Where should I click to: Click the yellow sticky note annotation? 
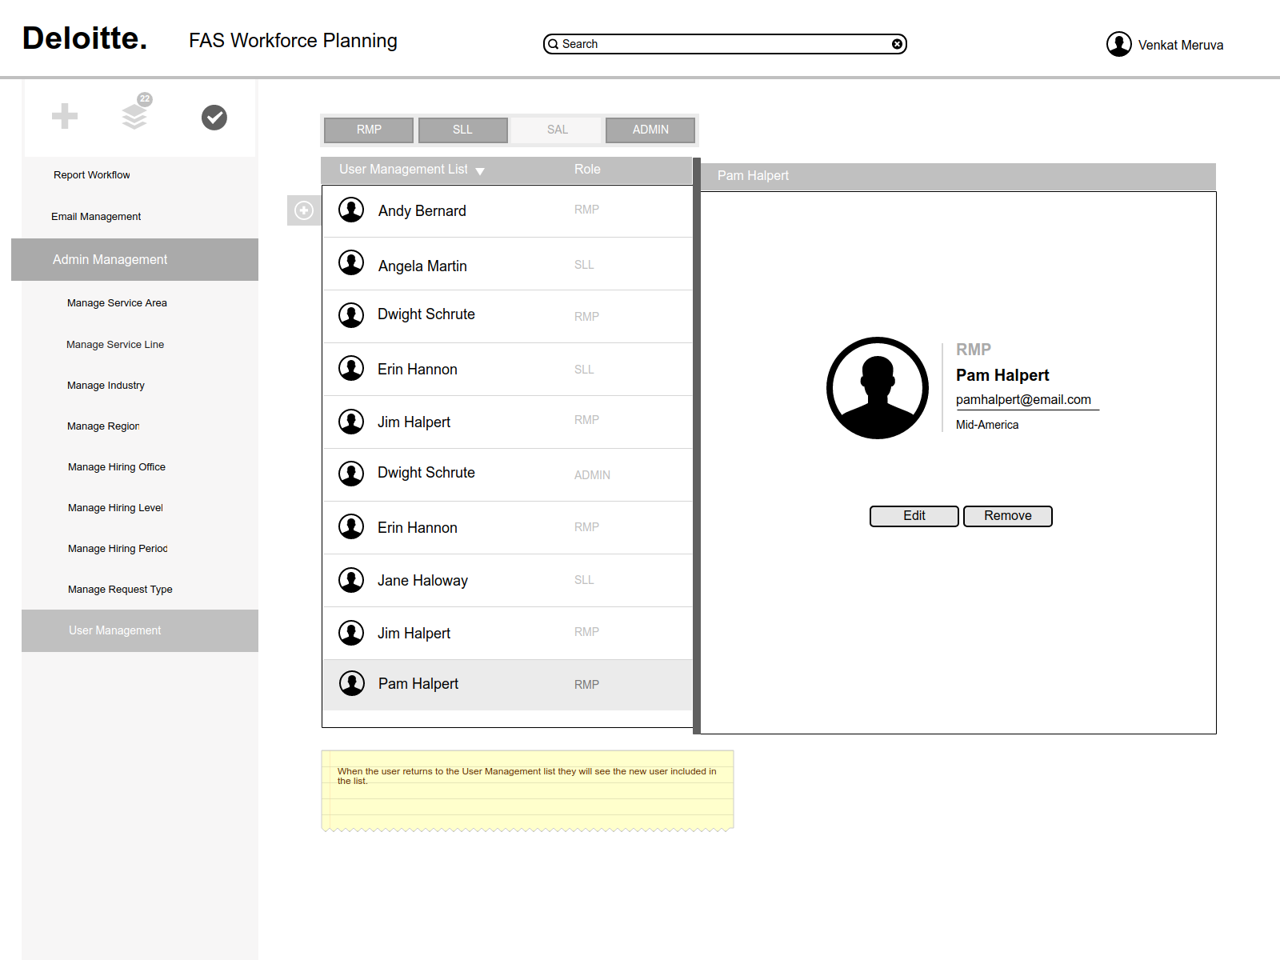coord(527,790)
